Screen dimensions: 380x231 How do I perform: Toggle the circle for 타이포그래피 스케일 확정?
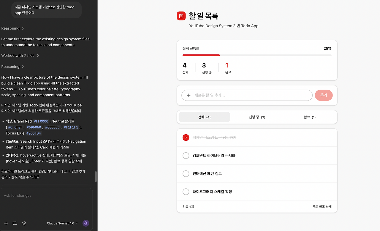186,192
